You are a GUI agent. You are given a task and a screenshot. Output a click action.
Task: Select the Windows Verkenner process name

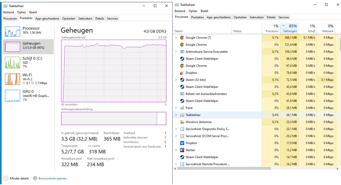[199, 122]
